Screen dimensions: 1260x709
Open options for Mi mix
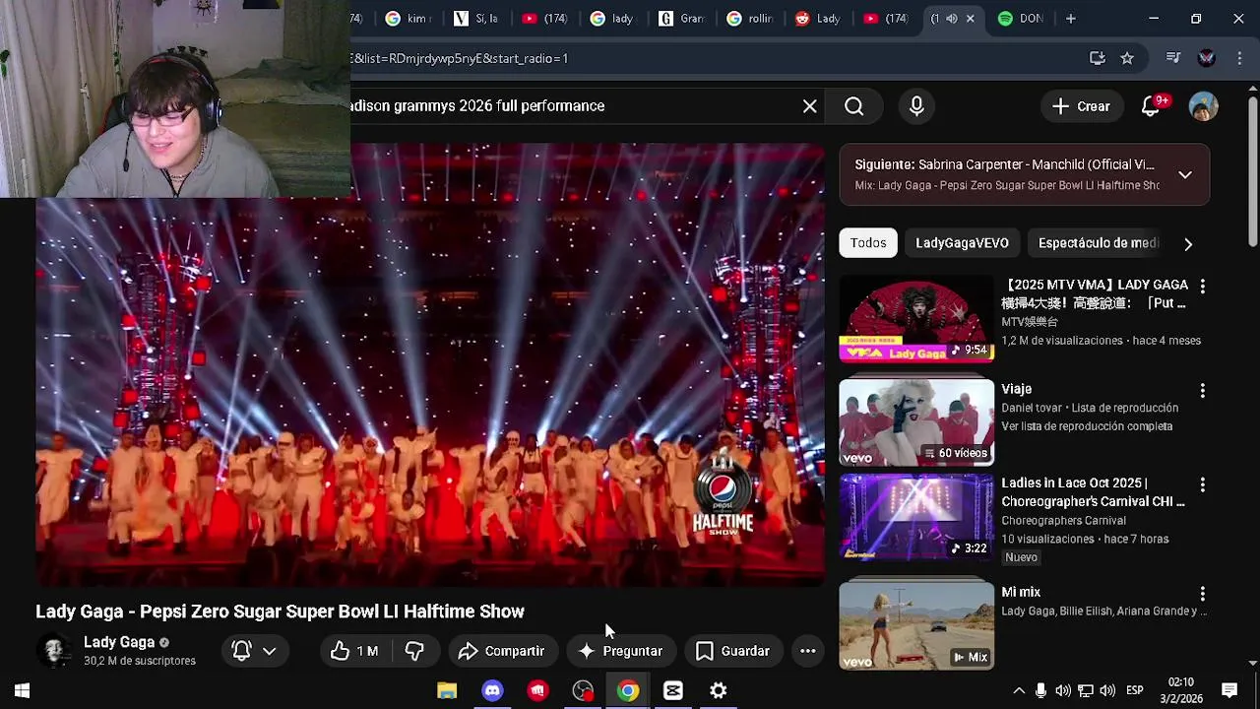coord(1202,594)
